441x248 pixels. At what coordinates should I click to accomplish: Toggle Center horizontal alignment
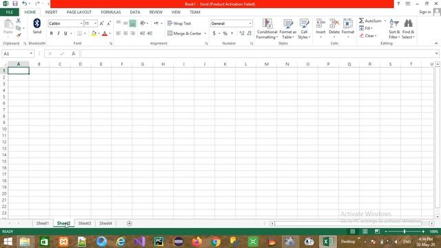tap(125, 34)
